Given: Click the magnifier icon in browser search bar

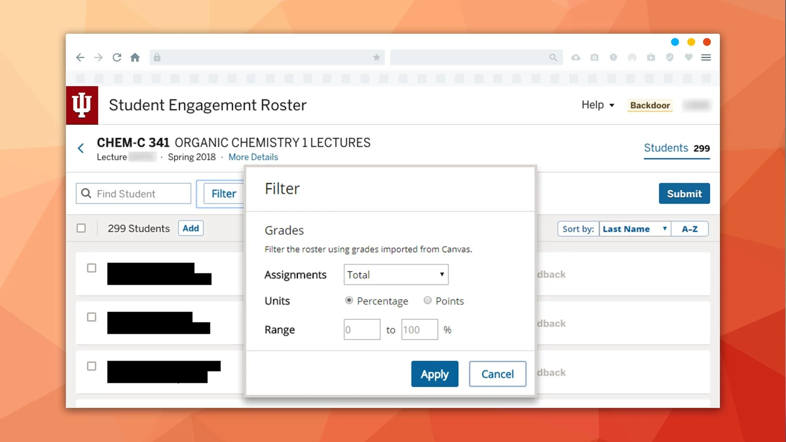Looking at the screenshot, I should tap(553, 58).
